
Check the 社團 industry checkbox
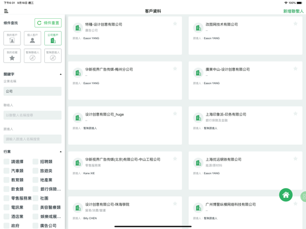click(x=35, y=198)
